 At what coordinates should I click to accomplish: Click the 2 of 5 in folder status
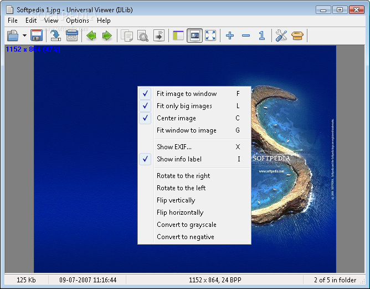335,280
